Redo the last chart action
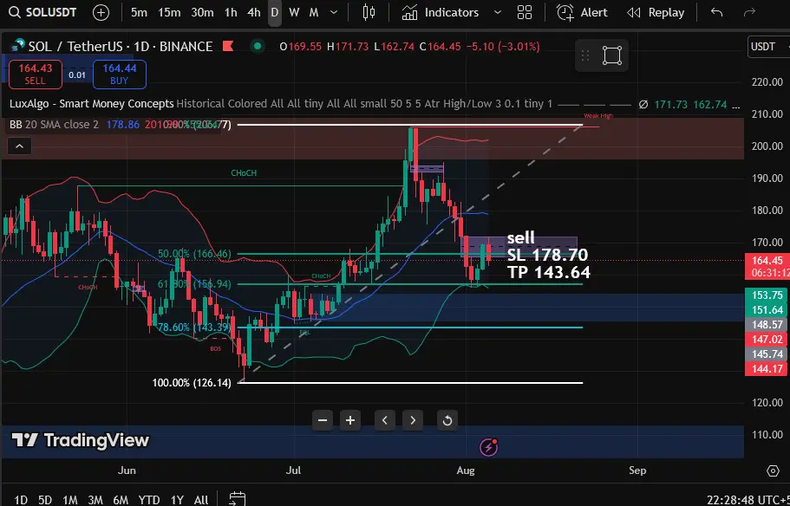 point(750,13)
